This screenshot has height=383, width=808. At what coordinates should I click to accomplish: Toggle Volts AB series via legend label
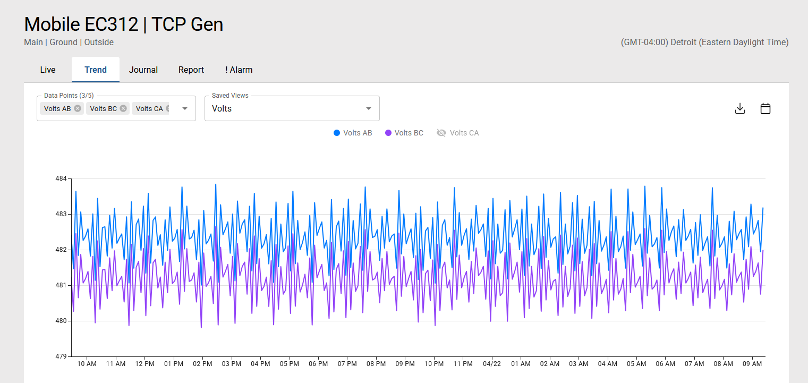(x=358, y=133)
